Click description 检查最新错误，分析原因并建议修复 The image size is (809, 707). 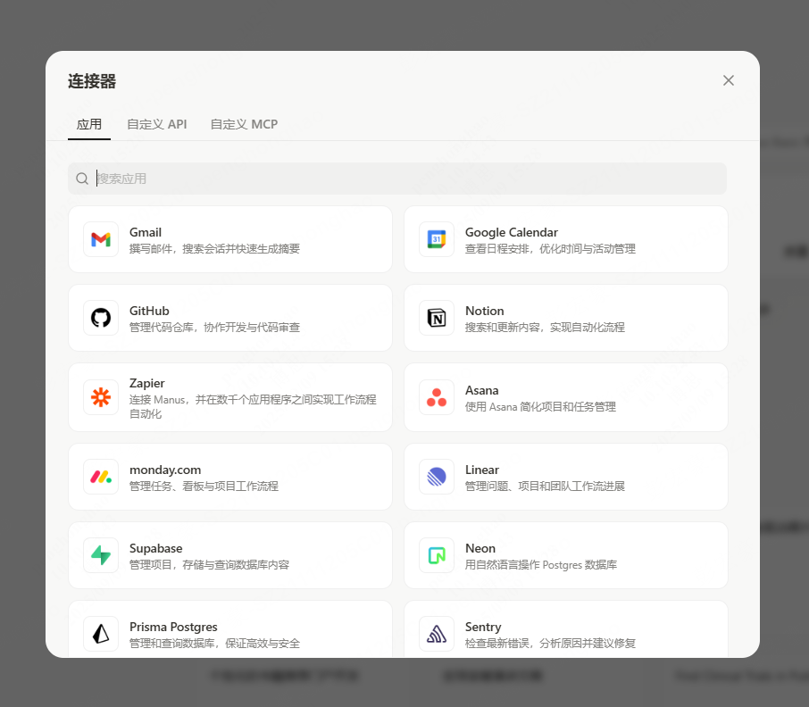pyautogui.click(x=551, y=643)
